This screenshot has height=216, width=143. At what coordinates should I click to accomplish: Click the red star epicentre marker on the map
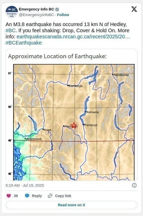(x=74, y=126)
